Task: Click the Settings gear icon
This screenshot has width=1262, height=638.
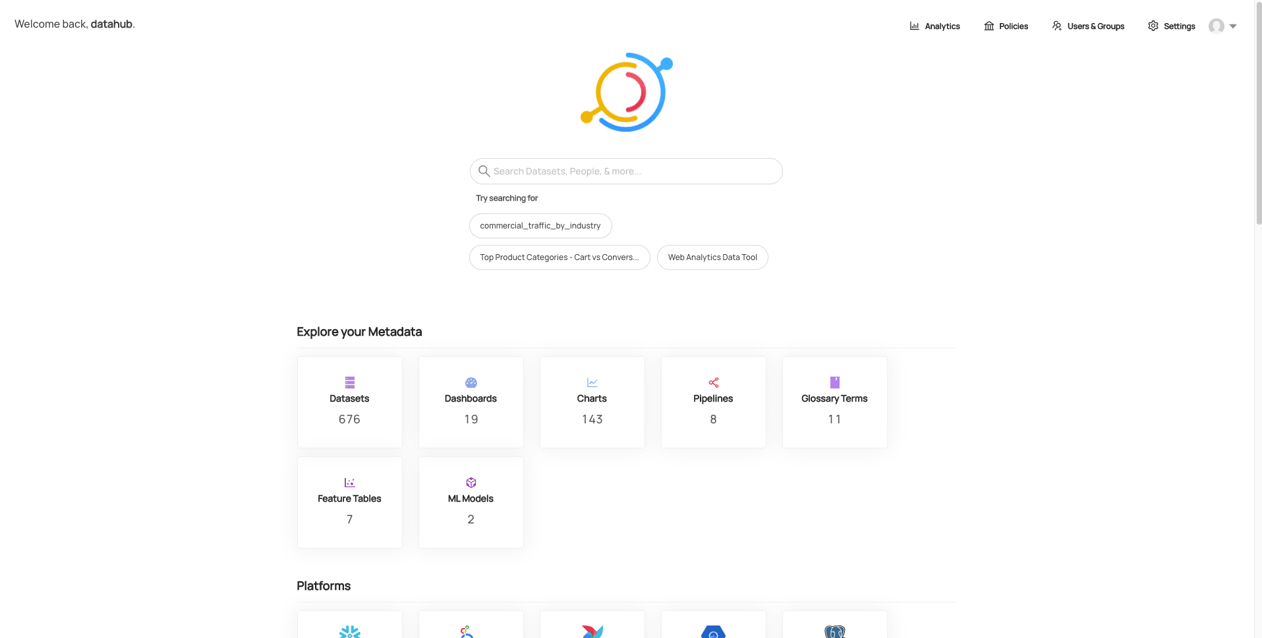Action: 1153,26
